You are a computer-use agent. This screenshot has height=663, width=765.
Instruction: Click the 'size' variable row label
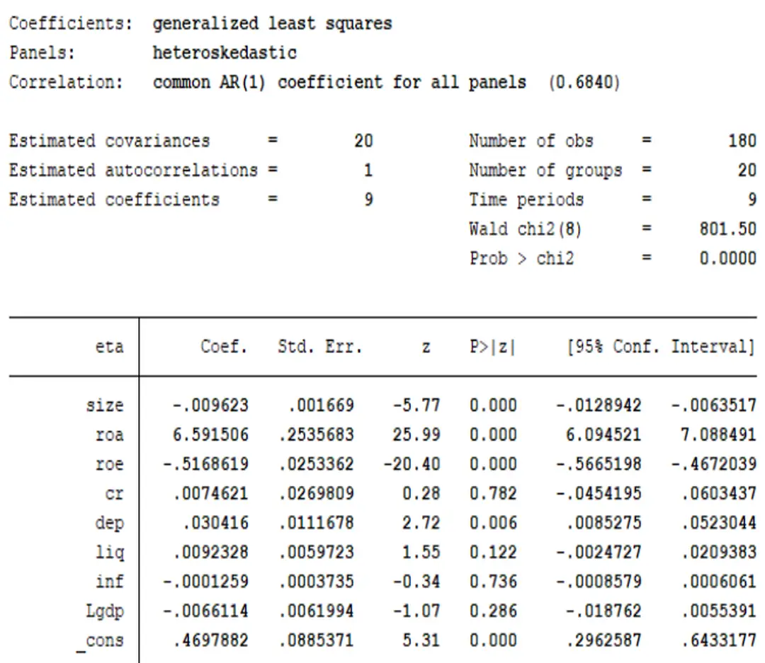tap(104, 405)
